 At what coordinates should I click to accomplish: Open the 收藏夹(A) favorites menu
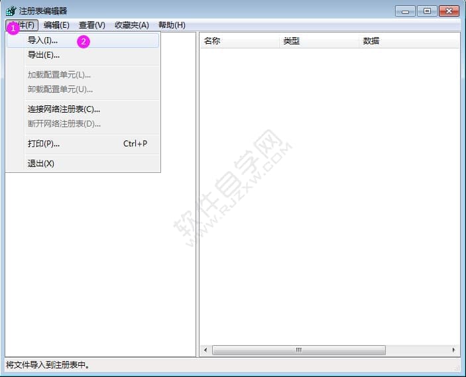click(131, 25)
